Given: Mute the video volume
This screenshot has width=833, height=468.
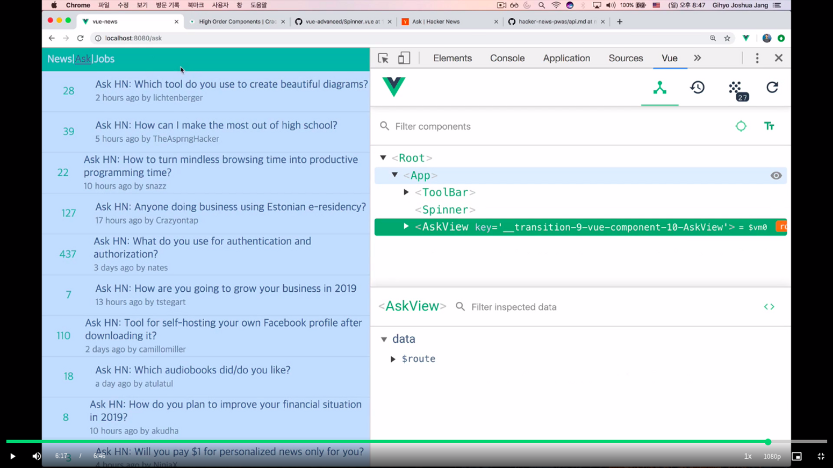Looking at the screenshot, I should 37,456.
